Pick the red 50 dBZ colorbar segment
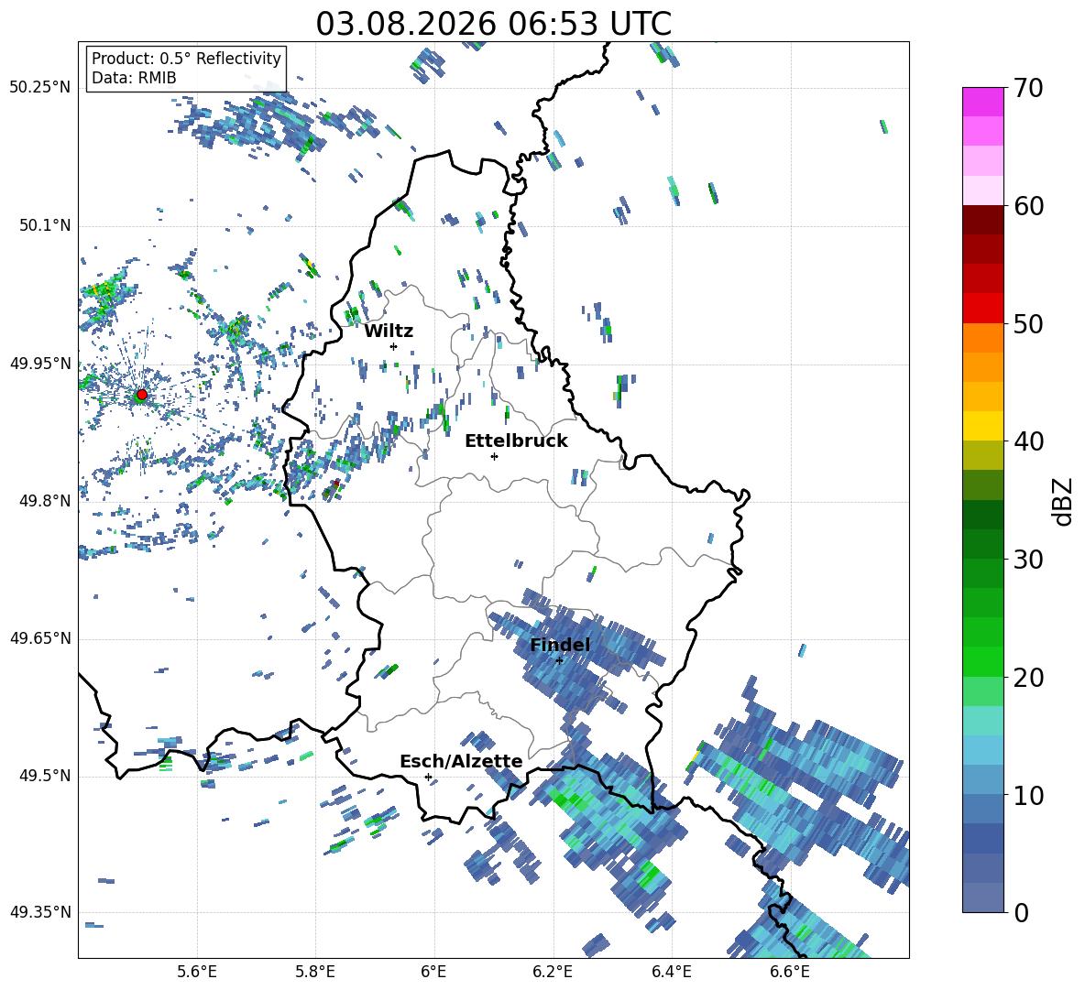Viewport: 1085px width, 990px height. coord(982,309)
